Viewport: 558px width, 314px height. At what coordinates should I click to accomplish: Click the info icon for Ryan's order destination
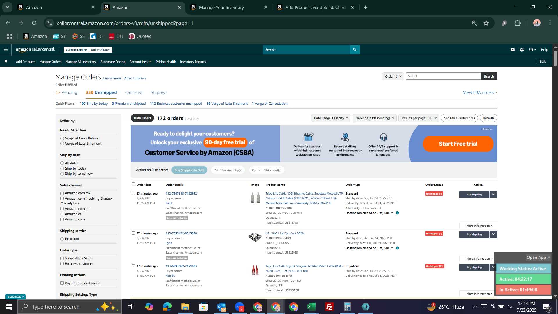(x=397, y=248)
